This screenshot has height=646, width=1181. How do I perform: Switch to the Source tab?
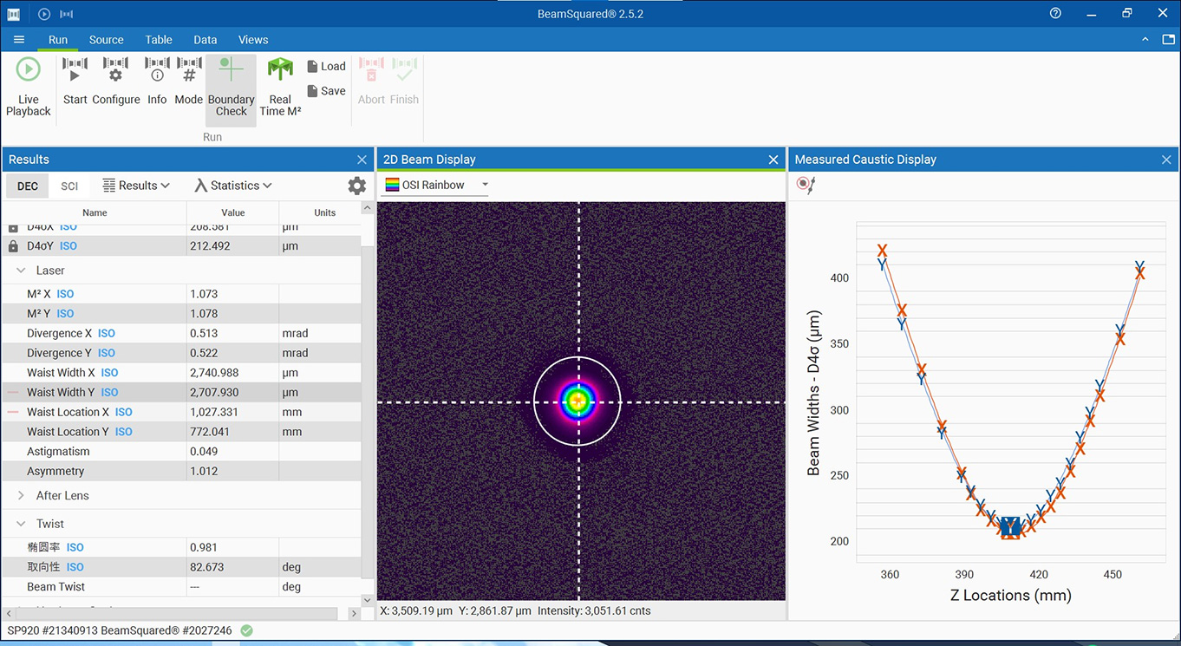click(106, 40)
